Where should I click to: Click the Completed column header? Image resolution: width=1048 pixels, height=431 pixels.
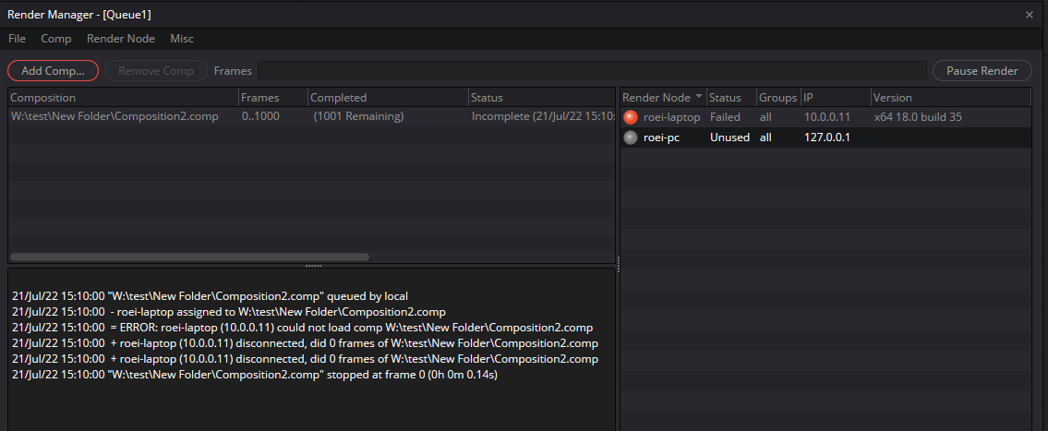388,98
